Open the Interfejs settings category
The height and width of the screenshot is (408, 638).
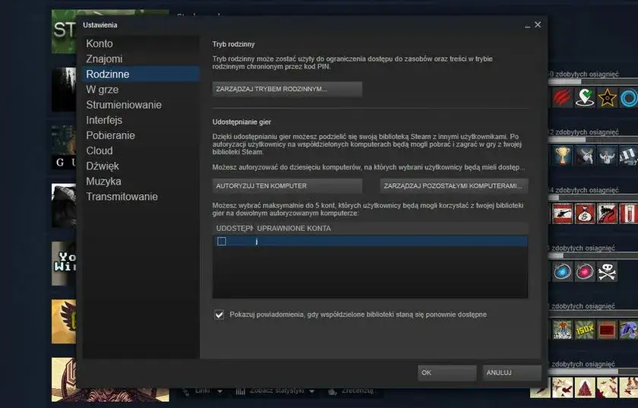click(x=104, y=120)
